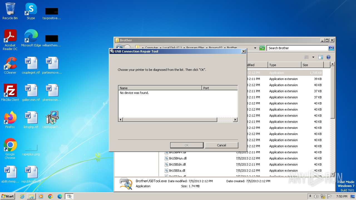Open the network tray icon
Image resolution: width=356 pixels, height=200 pixels.
click(323, 196)
